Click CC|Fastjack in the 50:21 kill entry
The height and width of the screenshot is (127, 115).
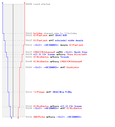coord(40,35)
